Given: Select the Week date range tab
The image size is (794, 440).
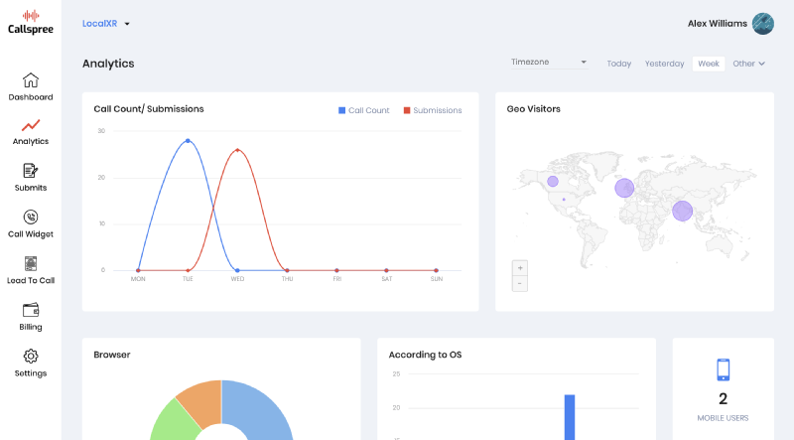Looking at the screenshot, I should [709, 64].
